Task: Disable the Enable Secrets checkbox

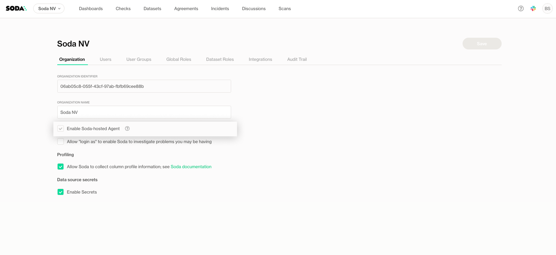Action: pyautogui.click(x=61, y=192)
